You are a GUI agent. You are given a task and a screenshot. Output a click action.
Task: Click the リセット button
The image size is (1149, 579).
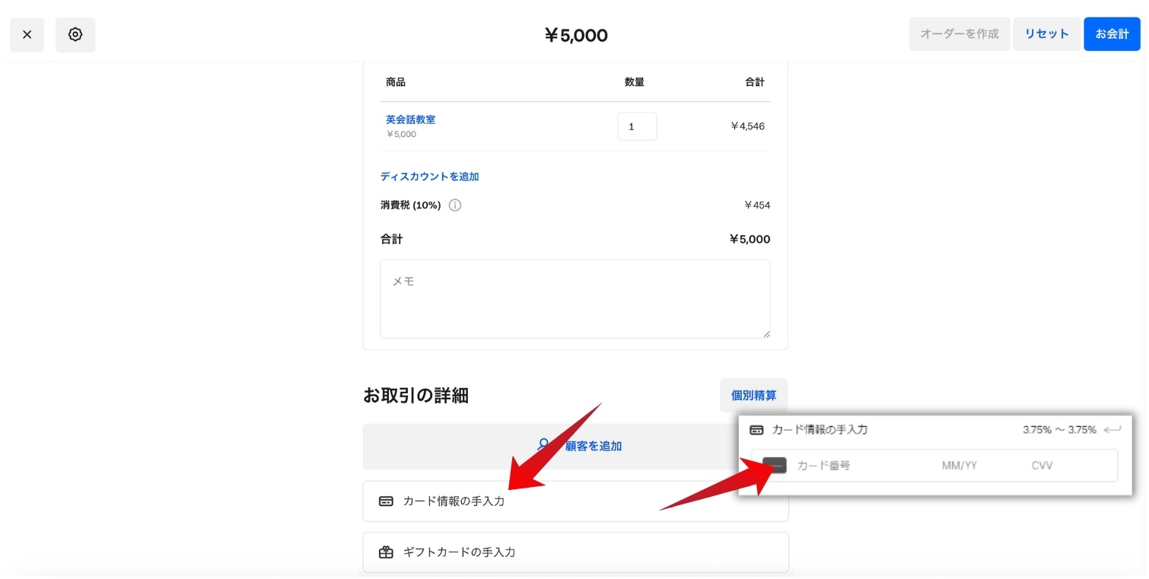(x=1046, y=34)
